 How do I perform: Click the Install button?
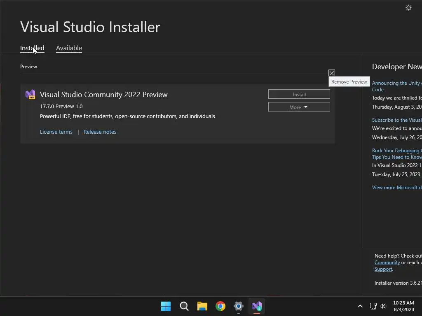pyautogui.click(x=299, y=94)
